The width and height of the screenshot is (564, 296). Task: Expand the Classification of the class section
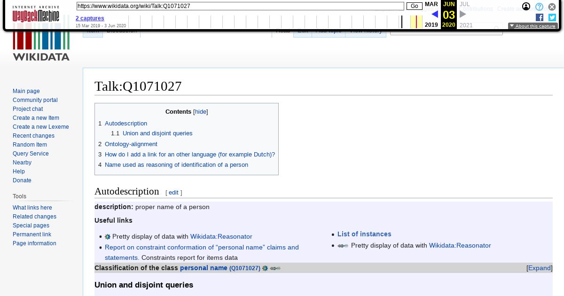tap(540, 268)
